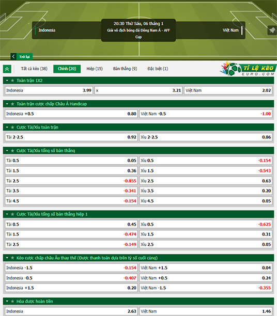Open the Bàn thắng (9) tab

click(125, 69)
